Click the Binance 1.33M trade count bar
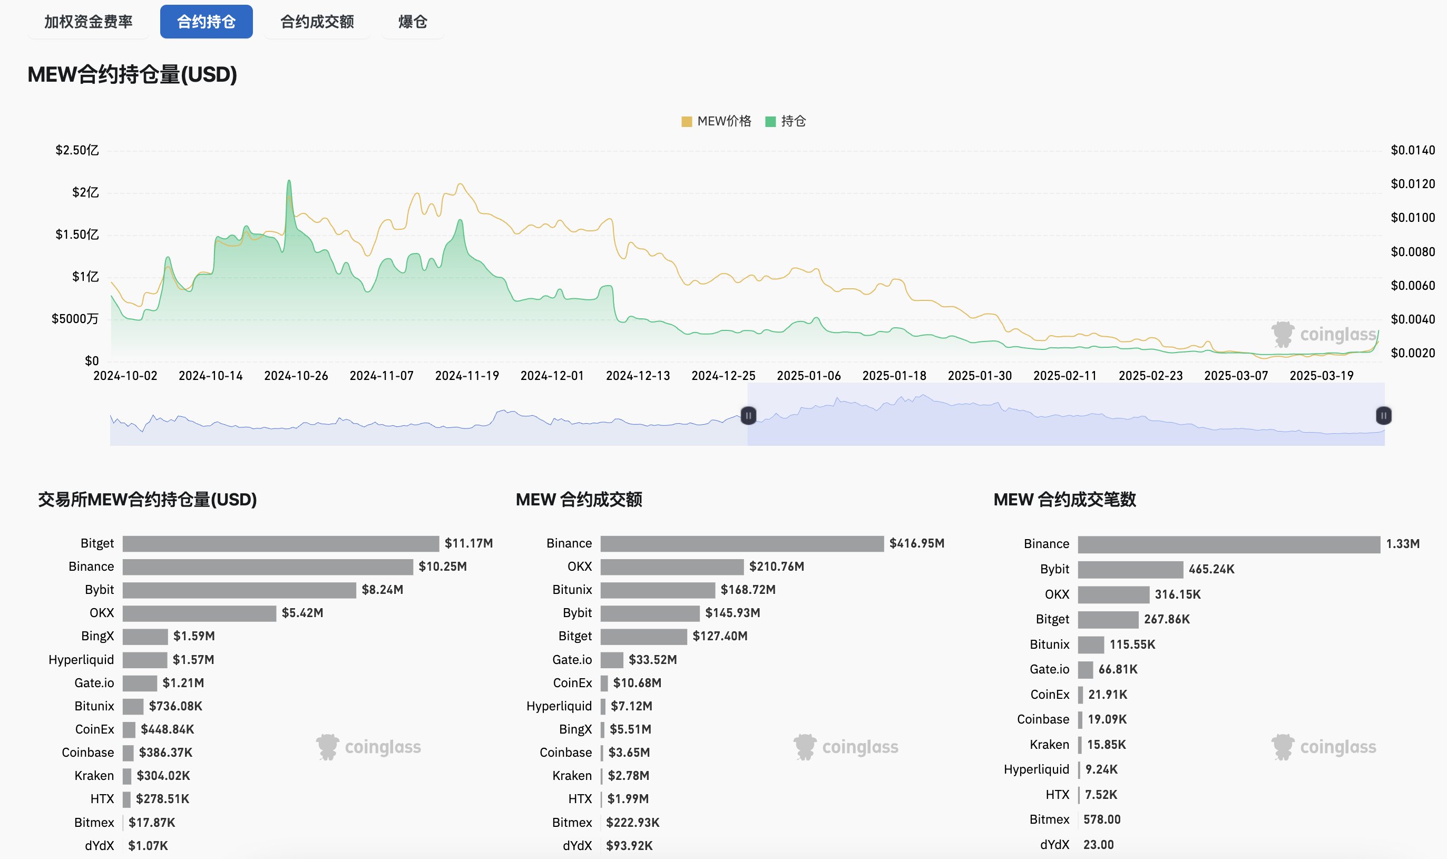This screenshot has height=859, width=1447. coord(1228,544)
